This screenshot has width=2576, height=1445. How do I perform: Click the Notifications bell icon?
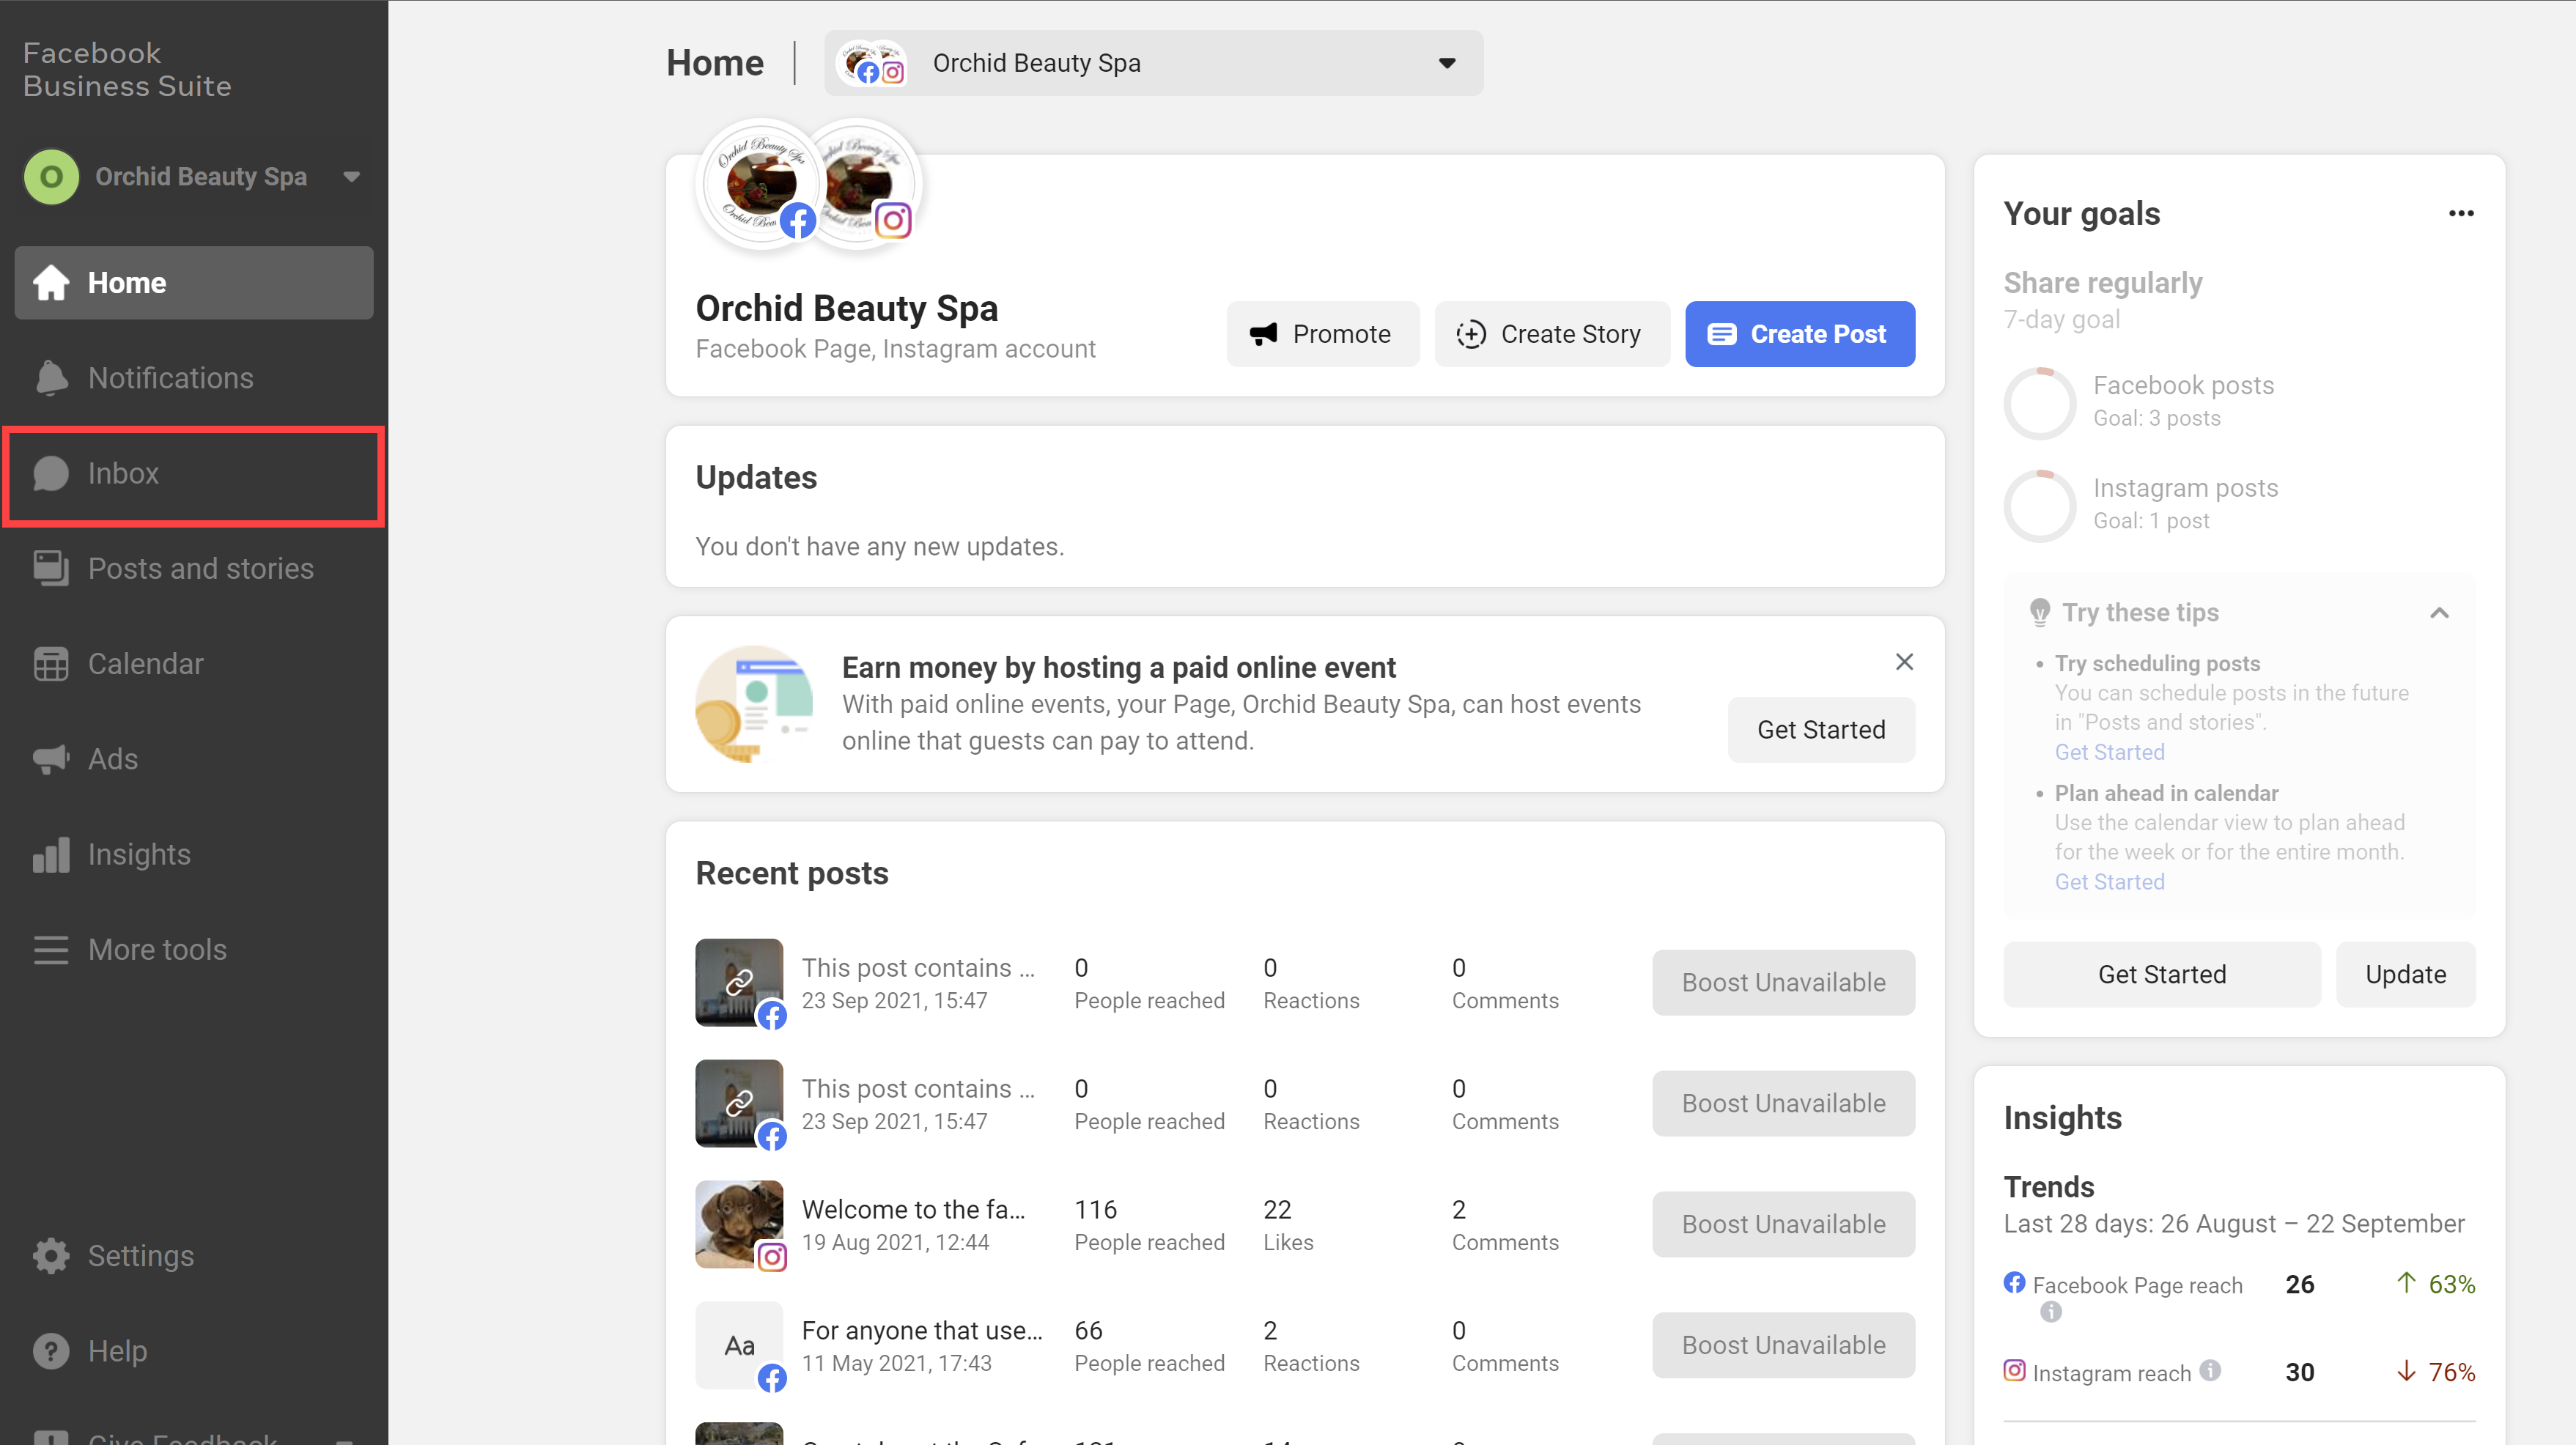[51, 378]
